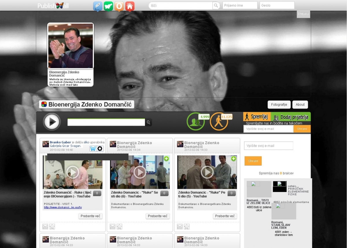This screenshot has height=248, width=347.
Task: Click the orange circle icon in top bar
Action: point(119,6)
